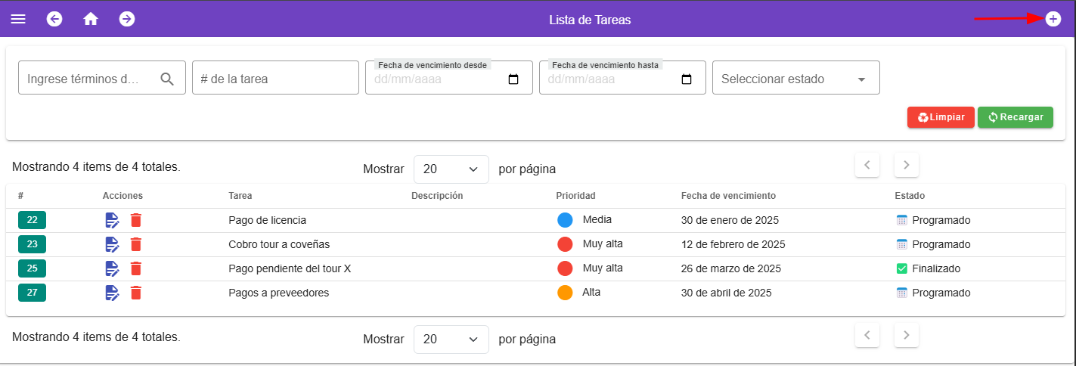
Task: Delete the task Cobro tour a coveñas
Action: point(136,244)
